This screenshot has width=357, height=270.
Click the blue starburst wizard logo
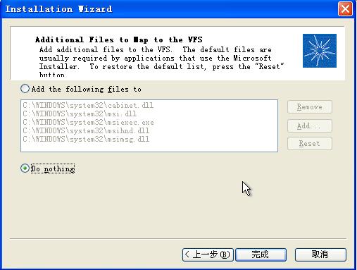[320, 51]
